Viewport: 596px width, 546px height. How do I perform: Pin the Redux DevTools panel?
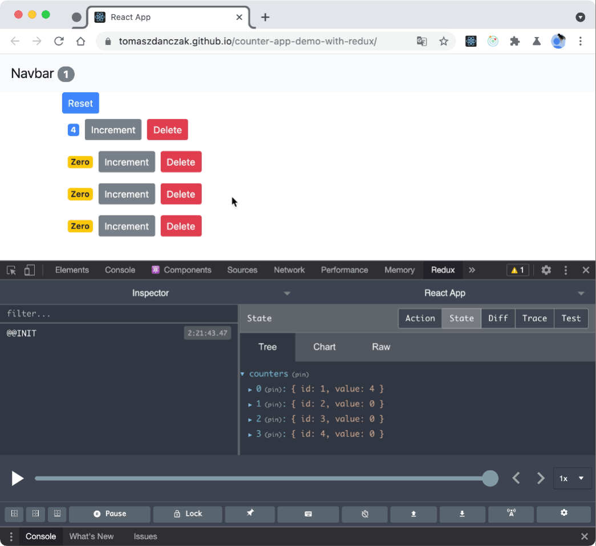(x=250, y=514)
